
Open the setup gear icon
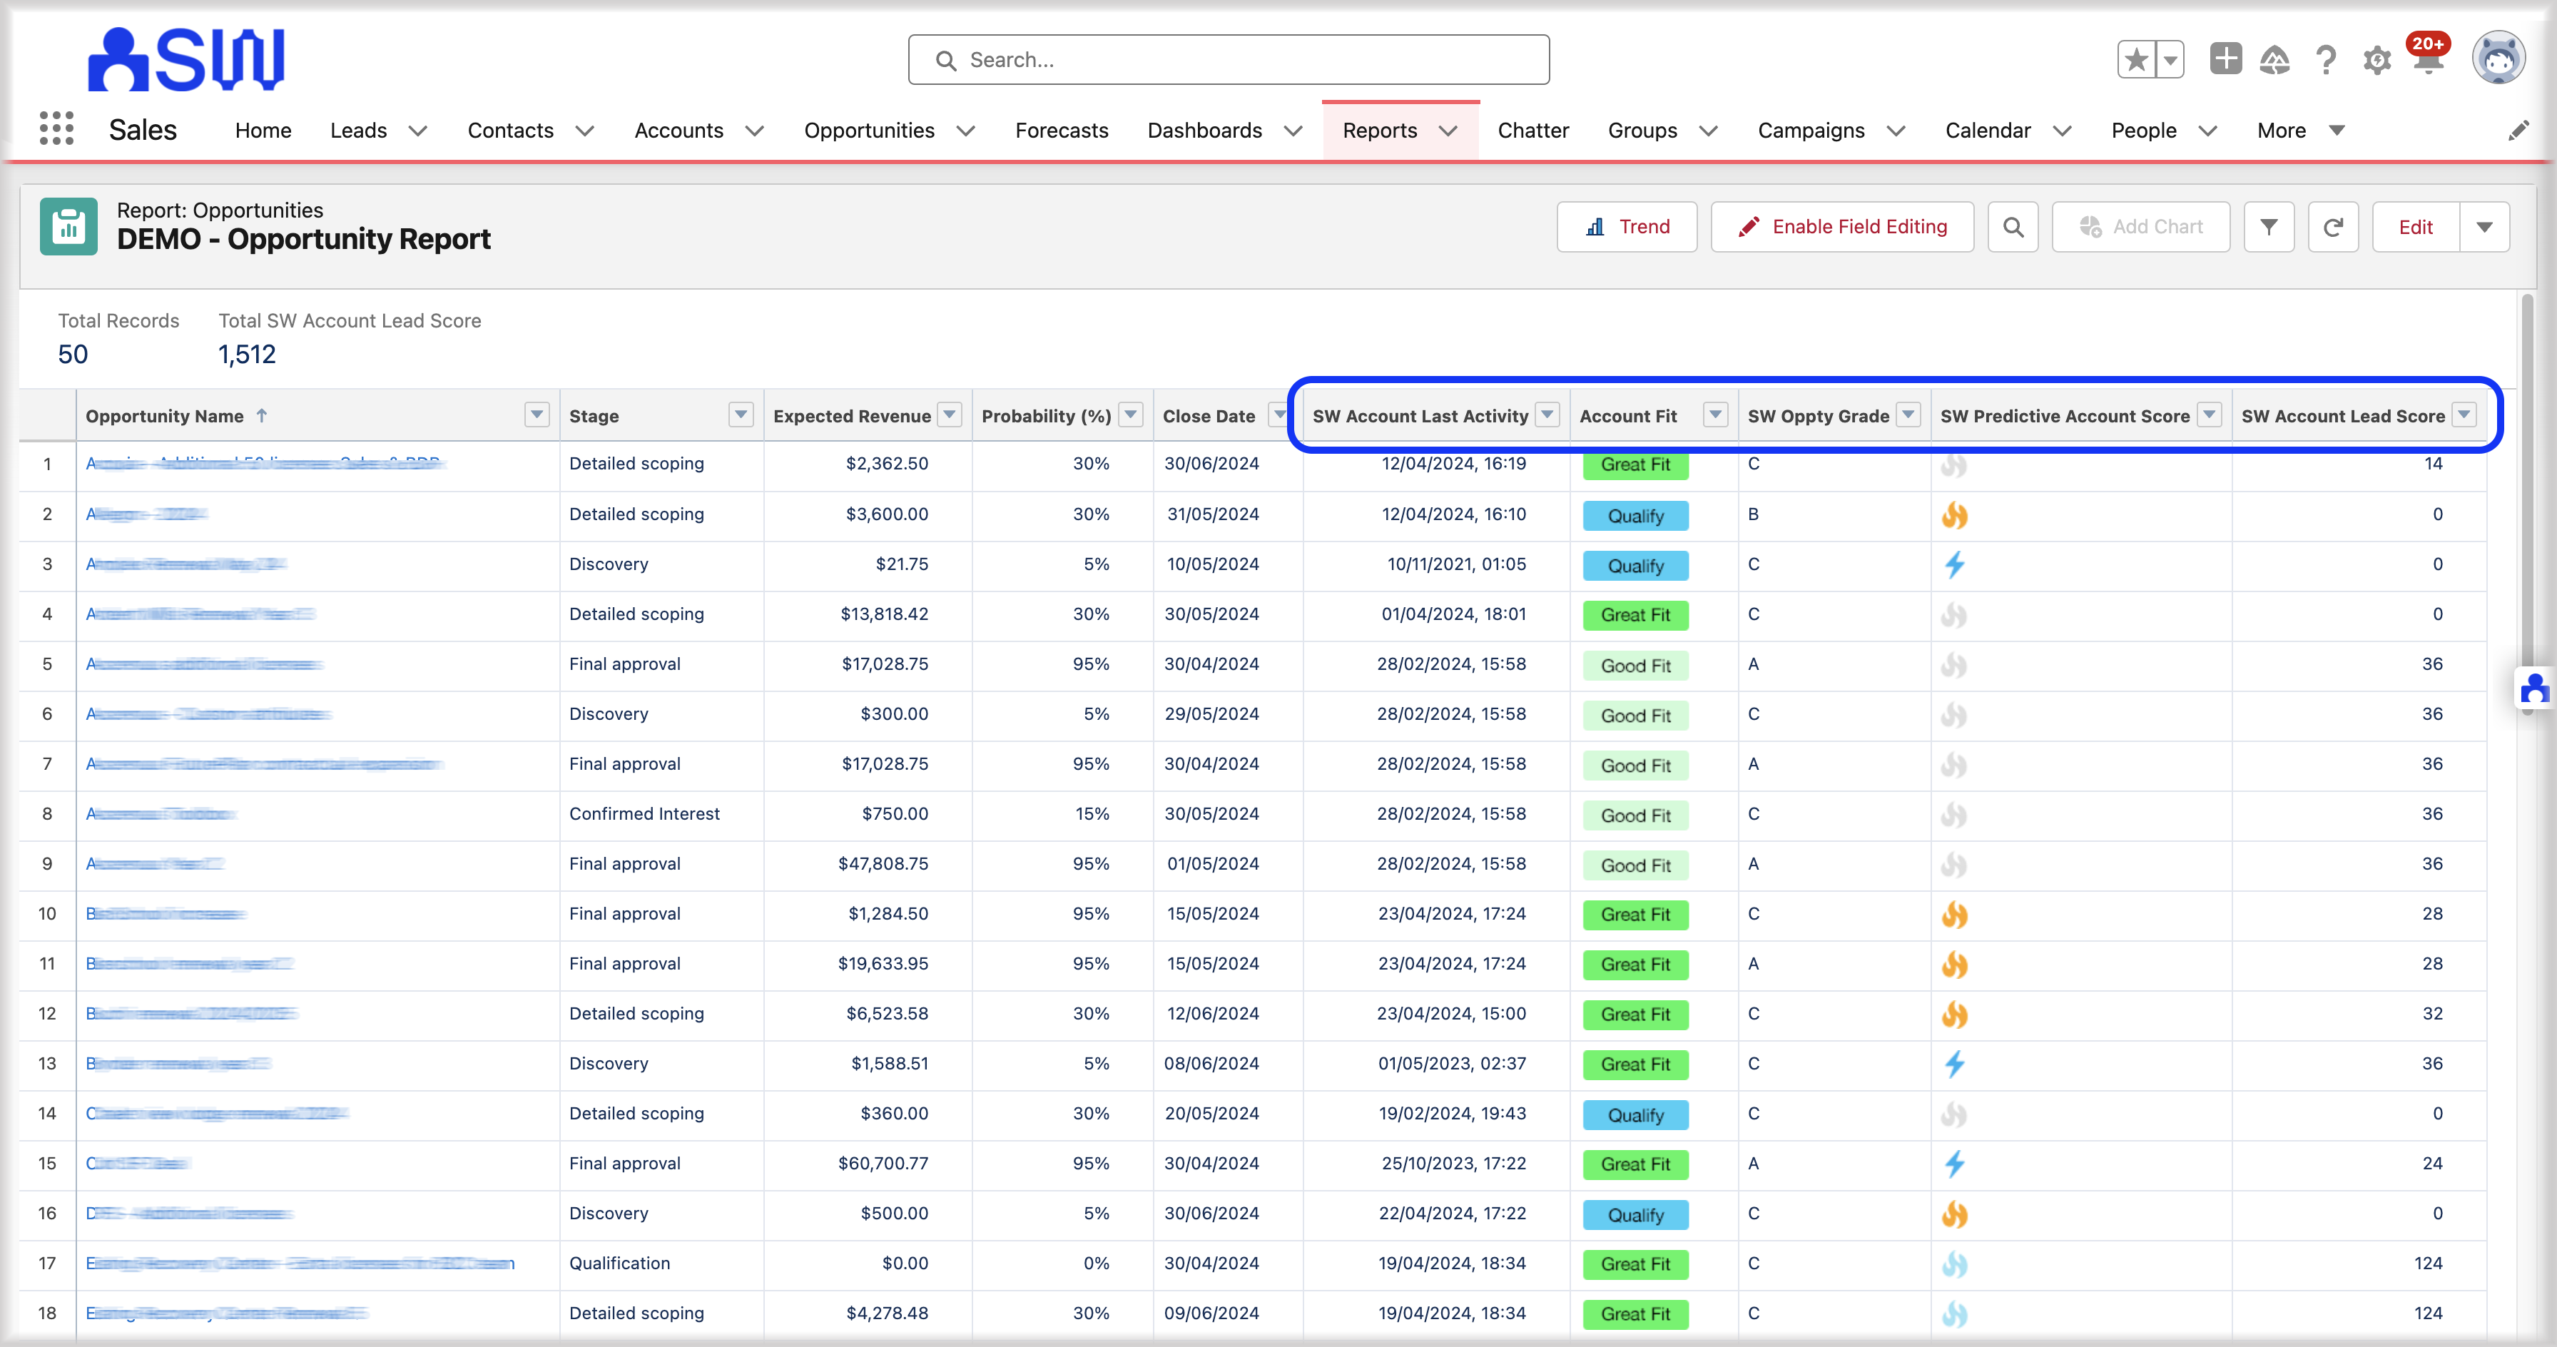2376,61
